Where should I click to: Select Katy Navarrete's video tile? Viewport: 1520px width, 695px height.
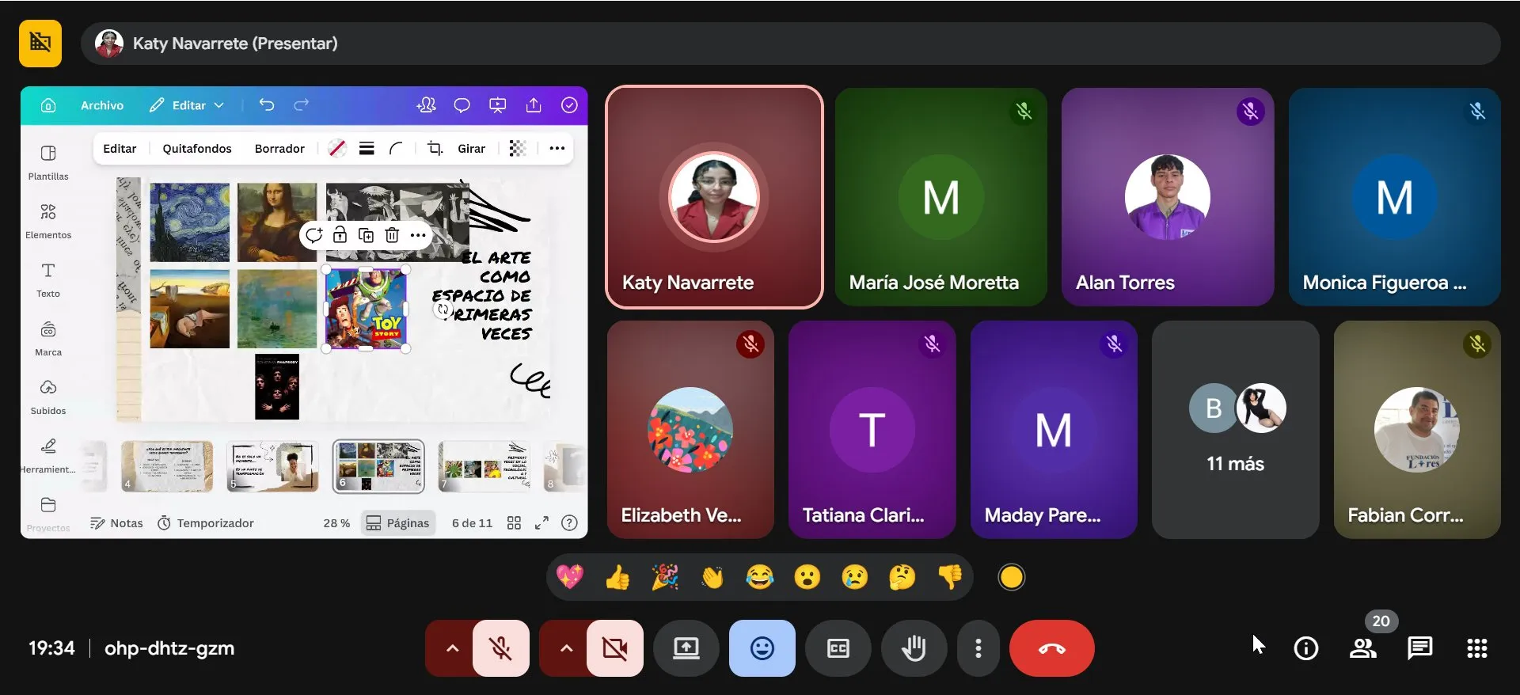(x=714, y=196)
